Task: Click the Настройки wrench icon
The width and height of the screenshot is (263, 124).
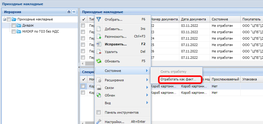Action: pyautogui.click(x=99, y=122)
